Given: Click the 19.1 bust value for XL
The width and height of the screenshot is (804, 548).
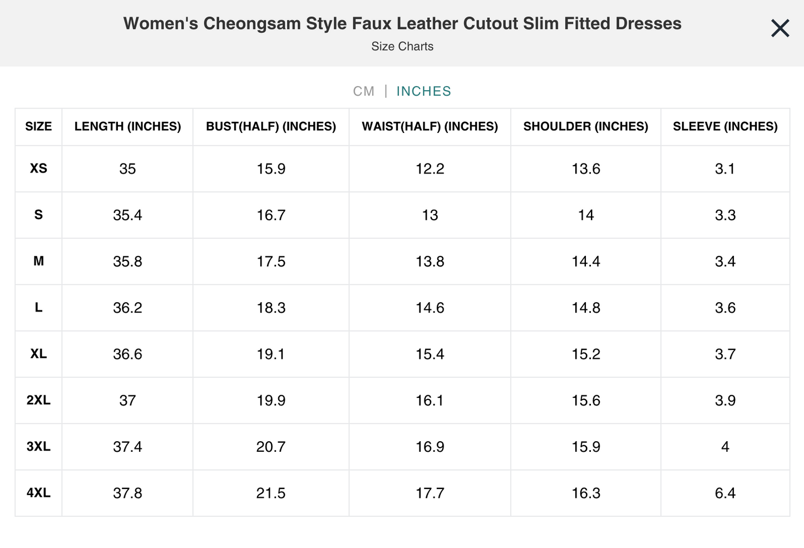Looking at the screenshot, I should 270,354.
